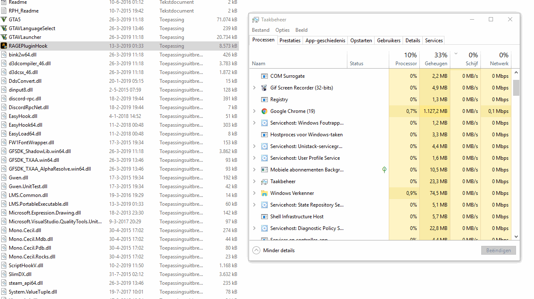Switch to the Prestaties tab

(x=290, y=41)
